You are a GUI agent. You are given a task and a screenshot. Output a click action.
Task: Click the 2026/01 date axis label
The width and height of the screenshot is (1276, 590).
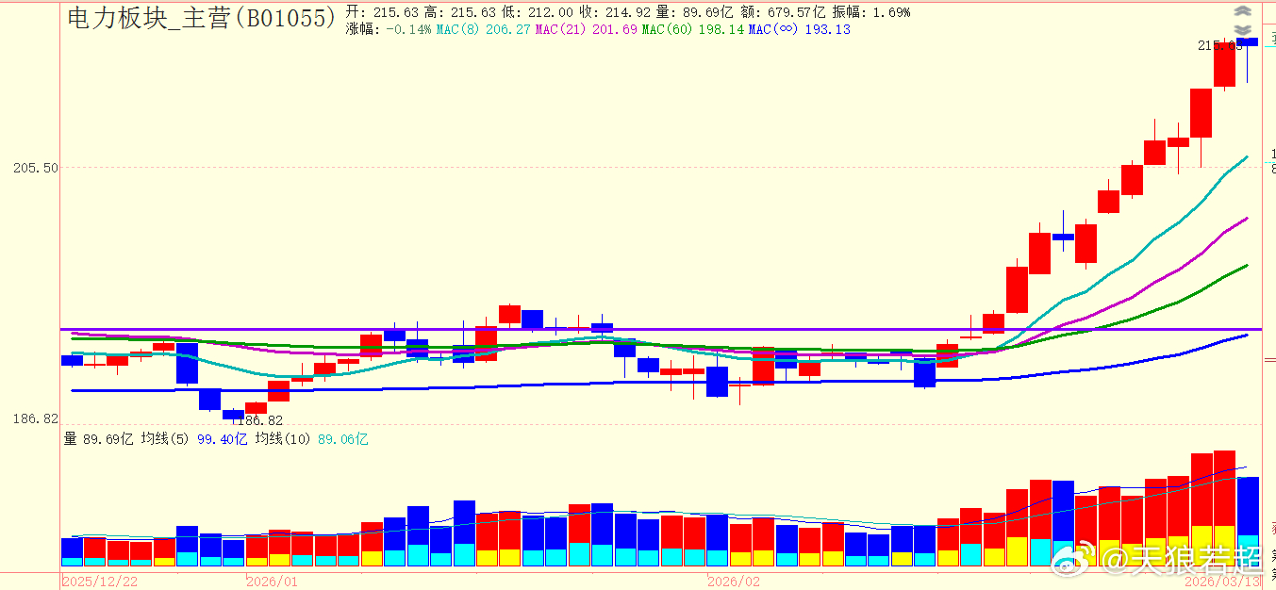pyautogui.click(x=273, y=582)
